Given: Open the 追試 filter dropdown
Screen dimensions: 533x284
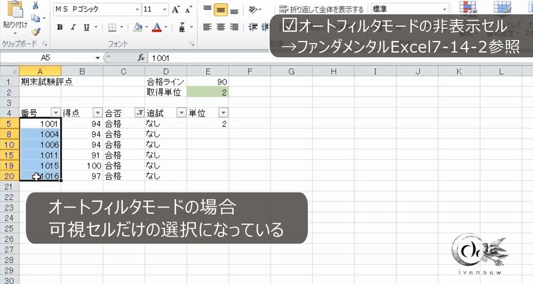Looking at the screenshot, I should click(182, 113).
